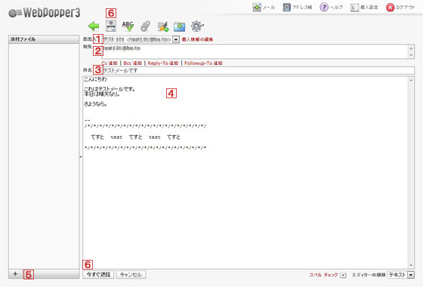Click the 個人情報の編集 link
The image size is (423, 287).
(x=197, y=39)
